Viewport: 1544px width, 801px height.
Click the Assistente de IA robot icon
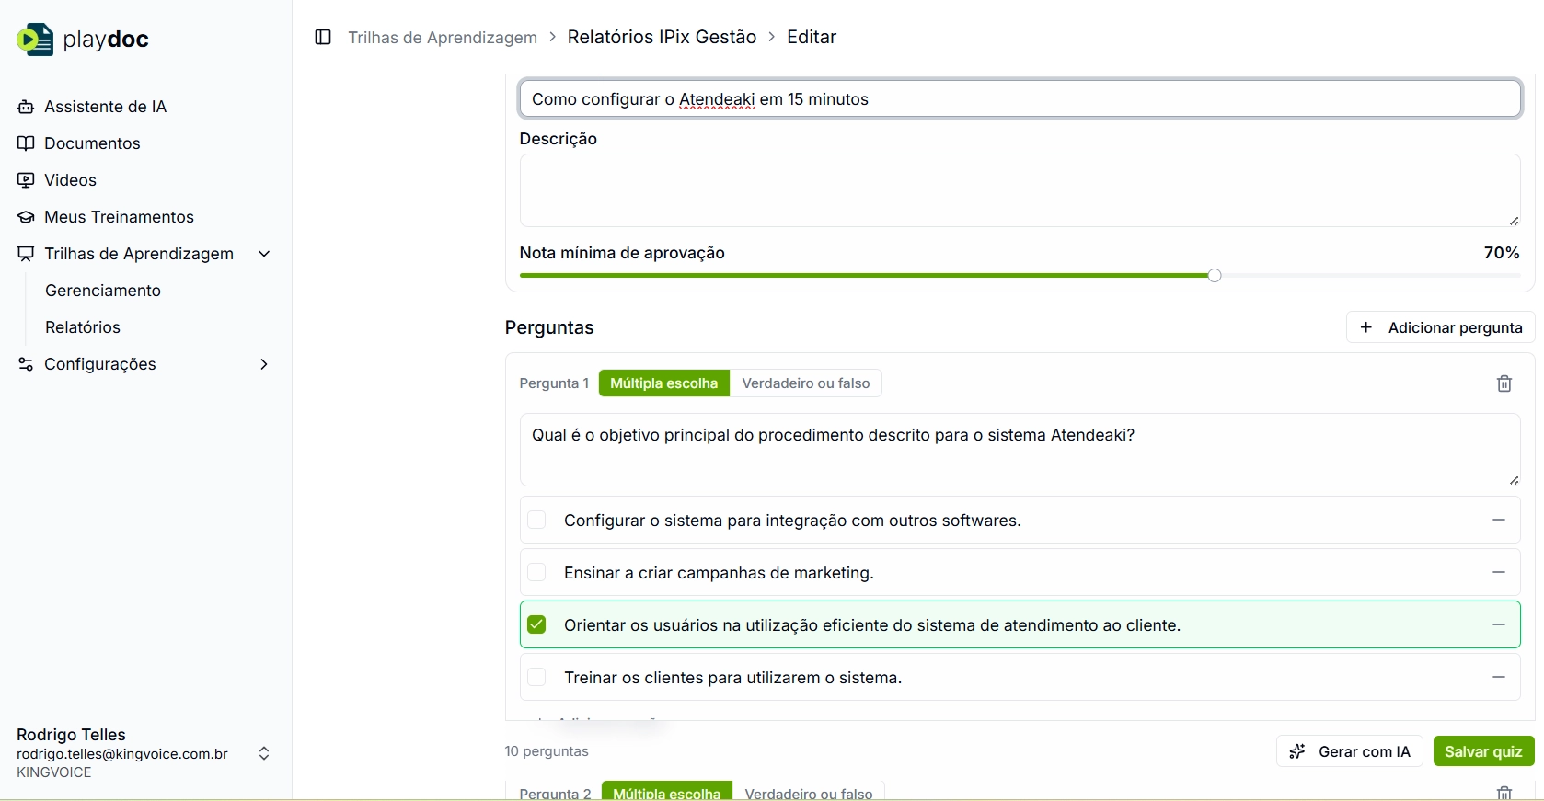pos(26,107)
